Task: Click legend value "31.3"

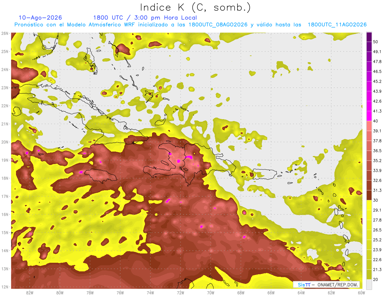Action: [x=377, y=190]
